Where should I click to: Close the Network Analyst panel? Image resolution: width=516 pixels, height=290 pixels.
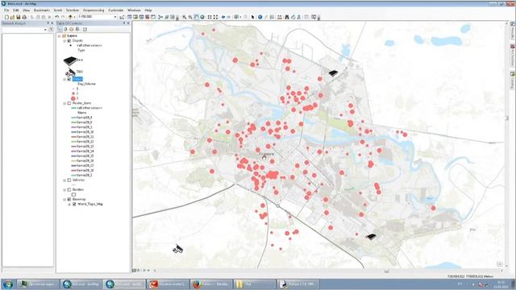click(52, 23)
